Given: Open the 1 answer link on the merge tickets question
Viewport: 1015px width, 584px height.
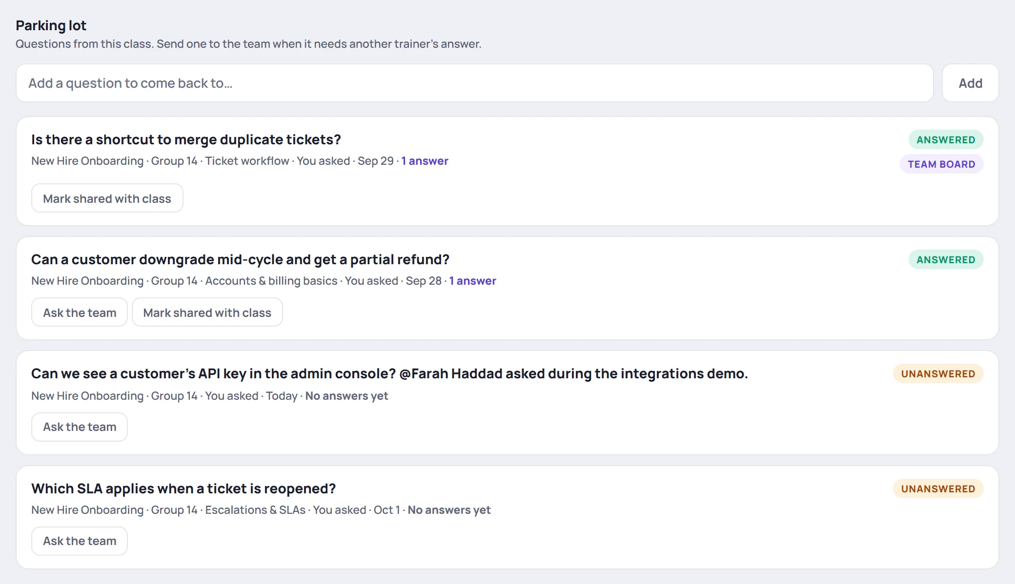Looking at the screenshot, I should click(x=425, y=161).
